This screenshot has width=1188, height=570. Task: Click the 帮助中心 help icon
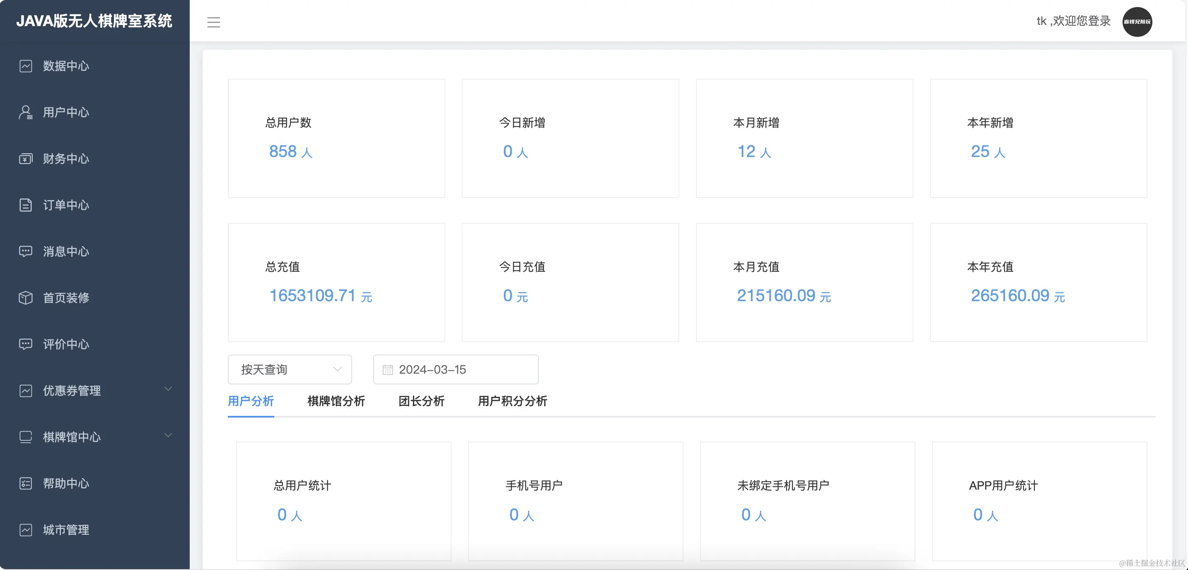(x=26, y=483)
